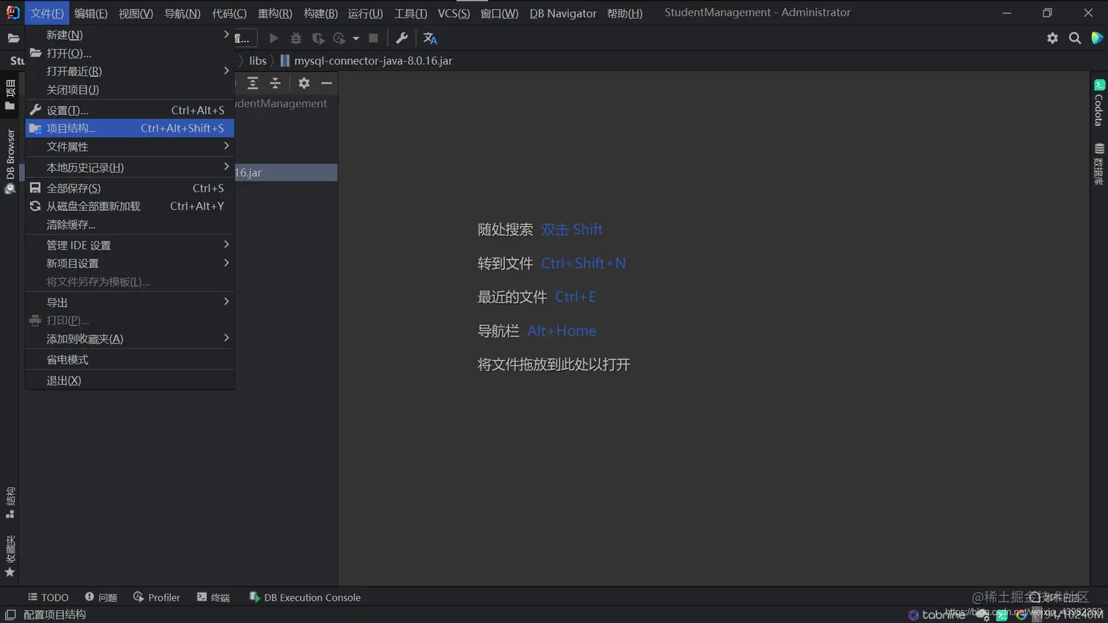1108x623 pixels.
Task: Click the Run icon in the toolbar
Action: [274, 38]
